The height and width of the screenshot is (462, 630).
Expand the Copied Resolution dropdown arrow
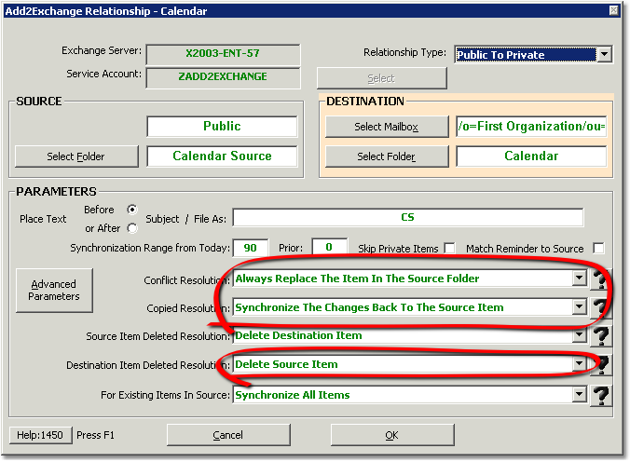click(579, 307)
